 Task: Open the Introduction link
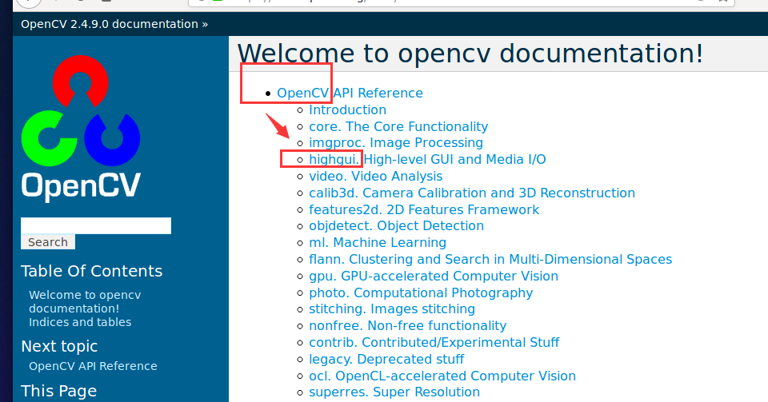pos(347,110)
